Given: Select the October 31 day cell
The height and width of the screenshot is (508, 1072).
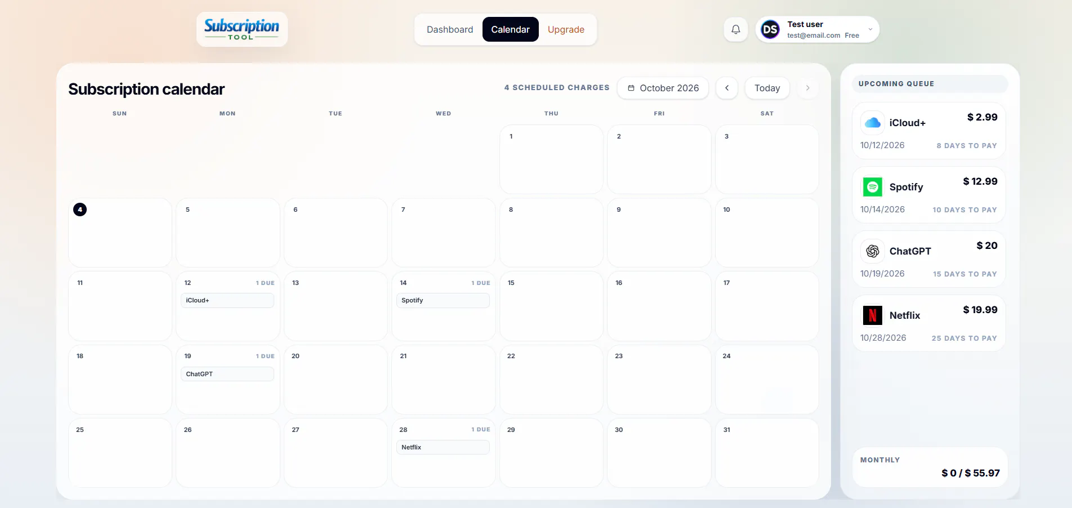Looking at the screenshot, I should coord(767,452).
